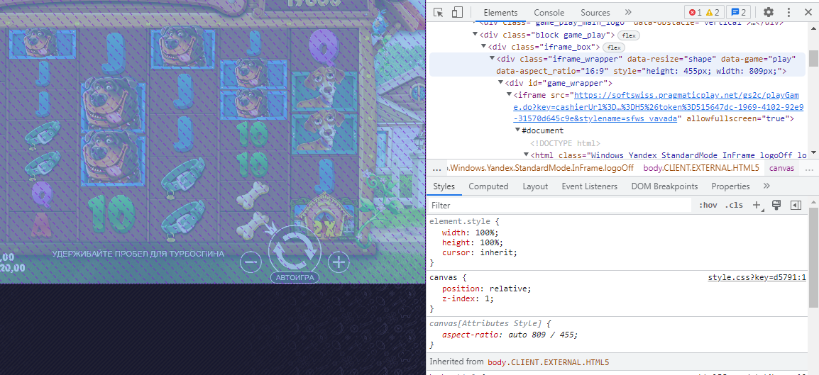
Task: Toggle the :hov element state panel
Action: [708, 205]
